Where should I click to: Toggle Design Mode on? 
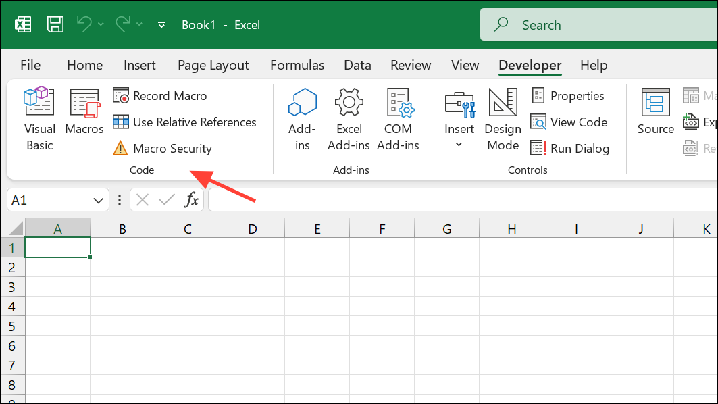click(503, 119)
